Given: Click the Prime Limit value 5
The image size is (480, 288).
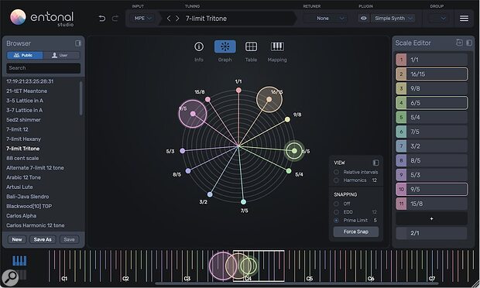Looking at the screenshot, I should pos(375,221).
